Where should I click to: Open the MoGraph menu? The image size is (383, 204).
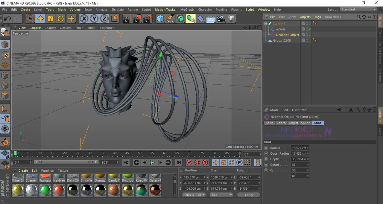click(x=187, y=10)
